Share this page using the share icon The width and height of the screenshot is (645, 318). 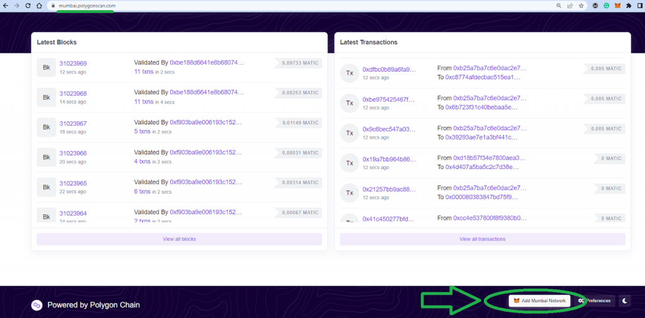(569, 6)
